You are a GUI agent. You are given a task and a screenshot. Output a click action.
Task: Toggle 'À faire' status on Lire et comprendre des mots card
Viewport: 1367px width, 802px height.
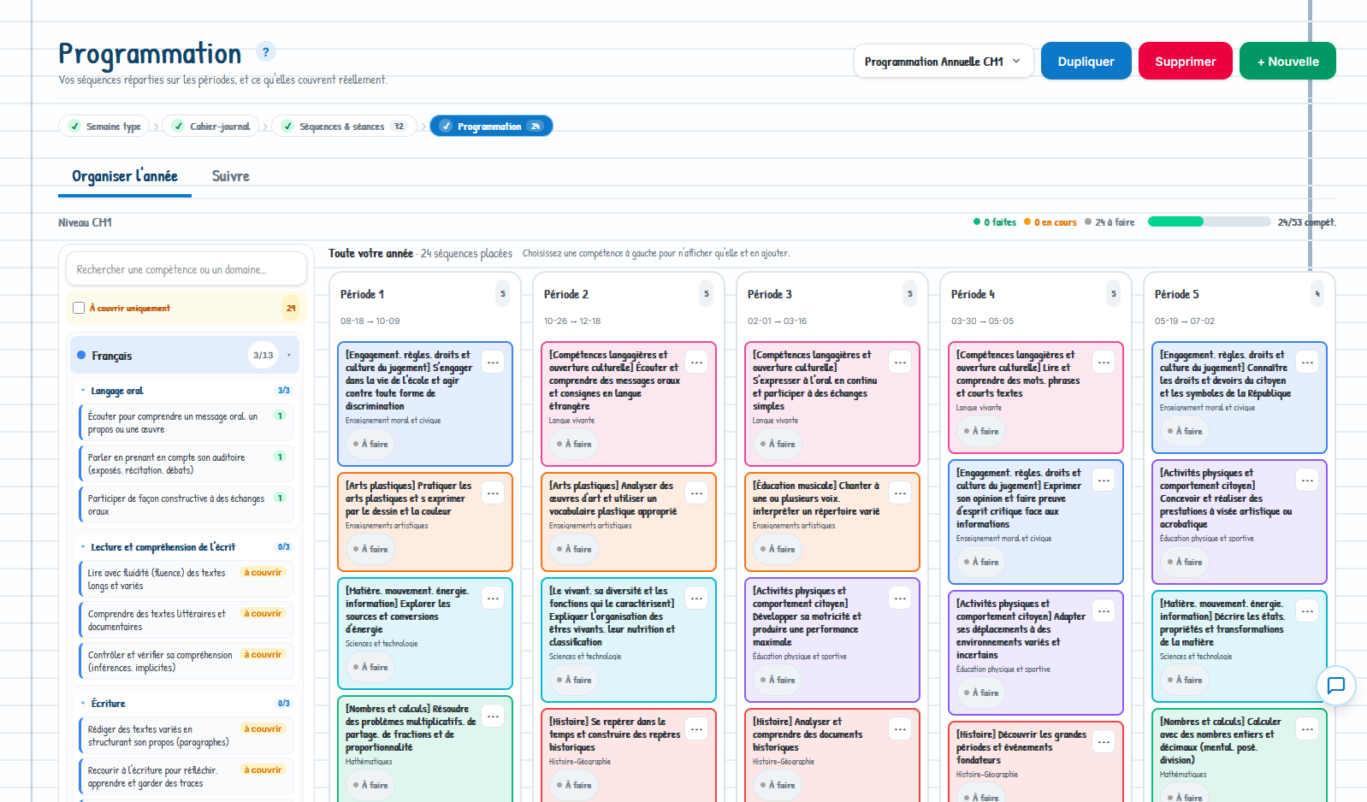click(x=981, y=431)
